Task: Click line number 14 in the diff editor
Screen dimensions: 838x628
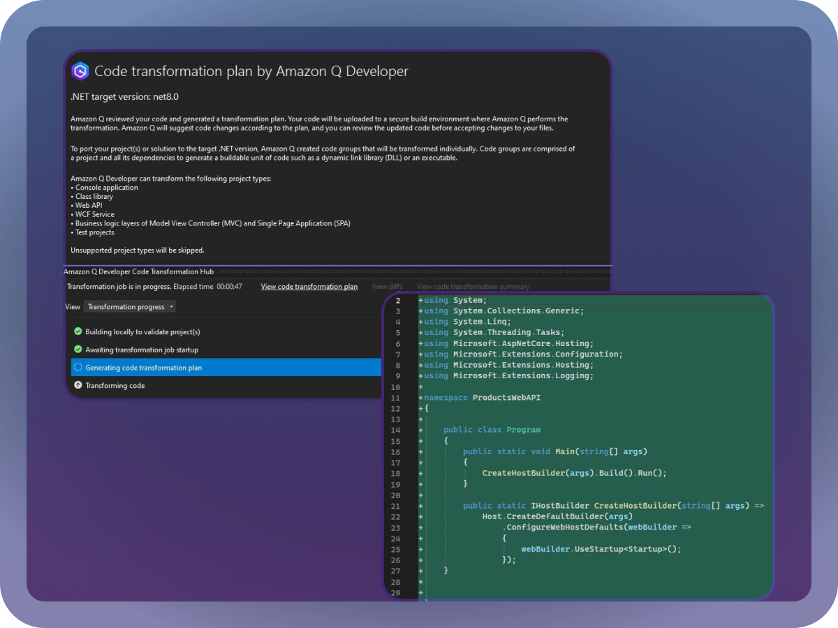Action: 396,430
